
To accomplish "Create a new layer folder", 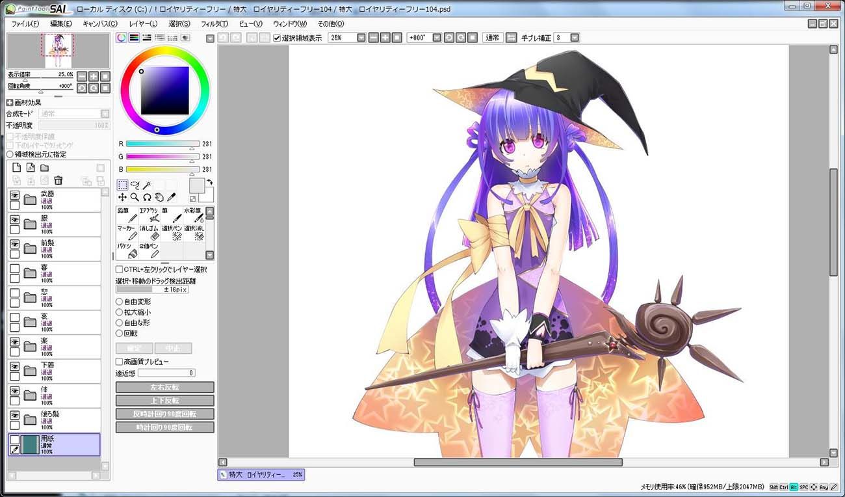I will tap(44, 168).
